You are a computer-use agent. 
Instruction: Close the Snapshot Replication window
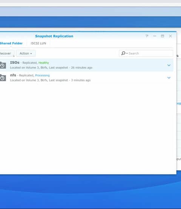click(170, 36)
